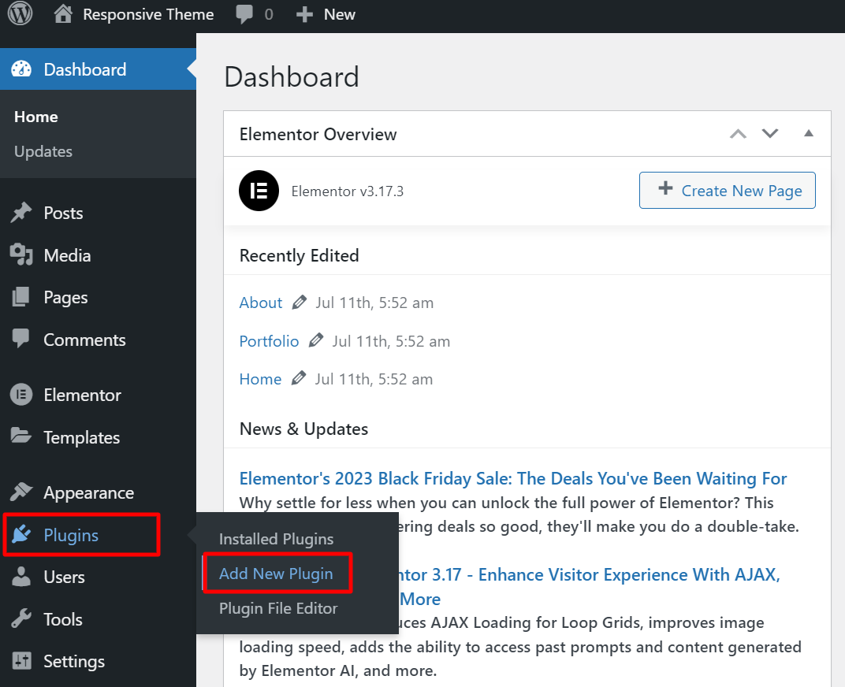Click the edit pencil next to Home

click(299, 378)
